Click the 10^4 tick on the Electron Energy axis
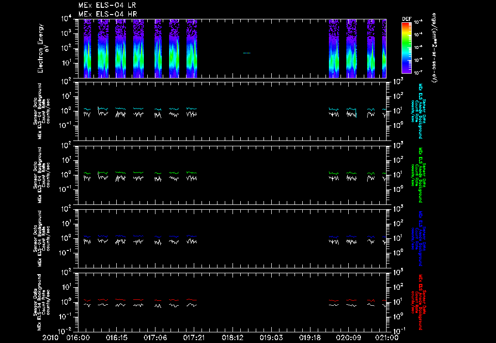Image resolution: width=496 pixels, height=343 pixels. (x=66, y=19)
